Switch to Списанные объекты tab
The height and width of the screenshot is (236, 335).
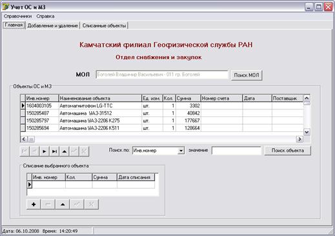click(x=104, y=26)
